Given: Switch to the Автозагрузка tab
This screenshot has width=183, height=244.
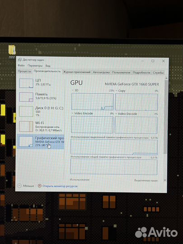Looking at the screenshot, I should pyautogui.click(x=101, y=72).
